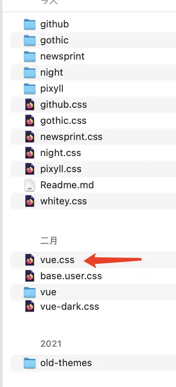The width and height of the screenshot is (176, 387).
Task: Select the github folder icon
Action: click(30, 24)
